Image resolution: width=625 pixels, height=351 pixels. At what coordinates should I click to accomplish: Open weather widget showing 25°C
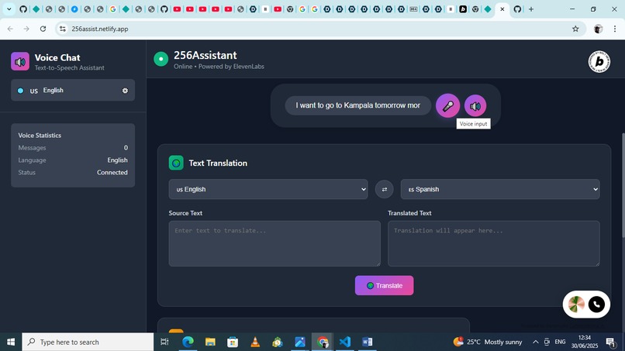tap(488, 342)
